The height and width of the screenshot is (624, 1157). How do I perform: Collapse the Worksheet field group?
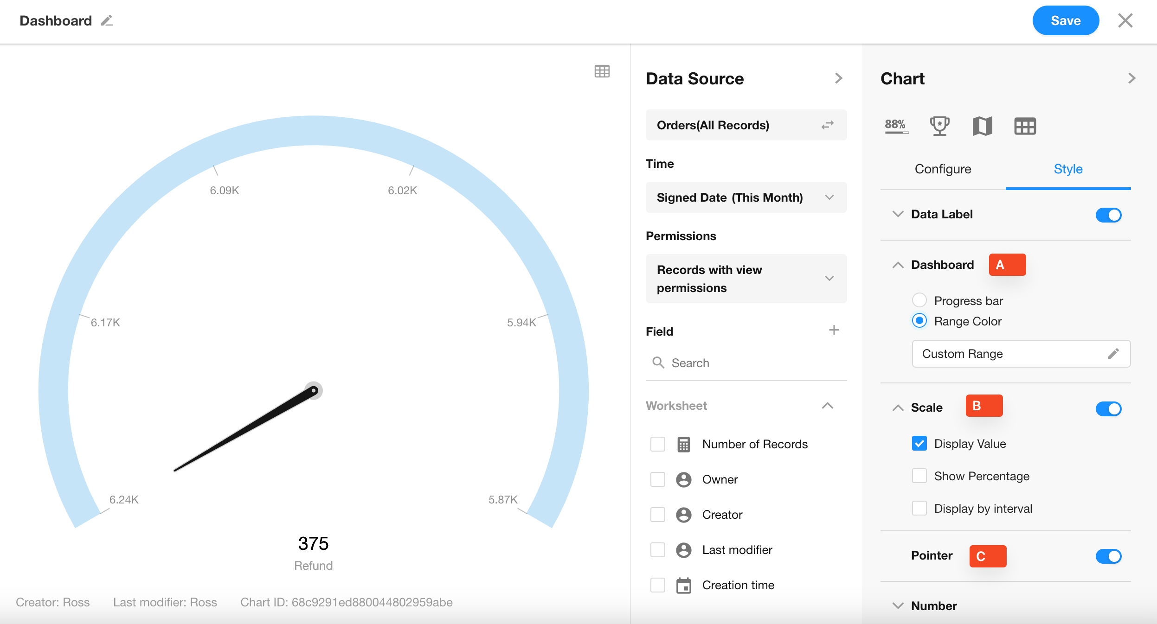[827, 406]
